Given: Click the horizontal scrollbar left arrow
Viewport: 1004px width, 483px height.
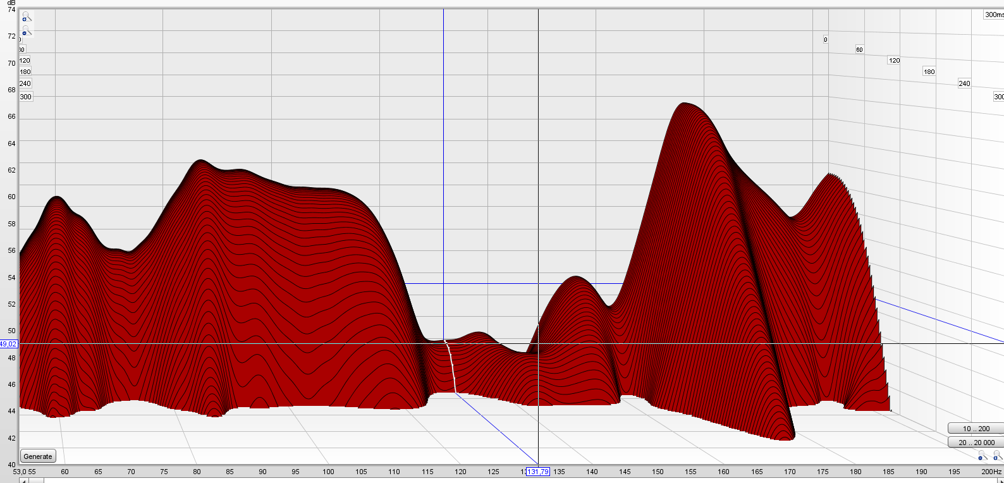Looking at the screenshot, I should click(24, 481).
